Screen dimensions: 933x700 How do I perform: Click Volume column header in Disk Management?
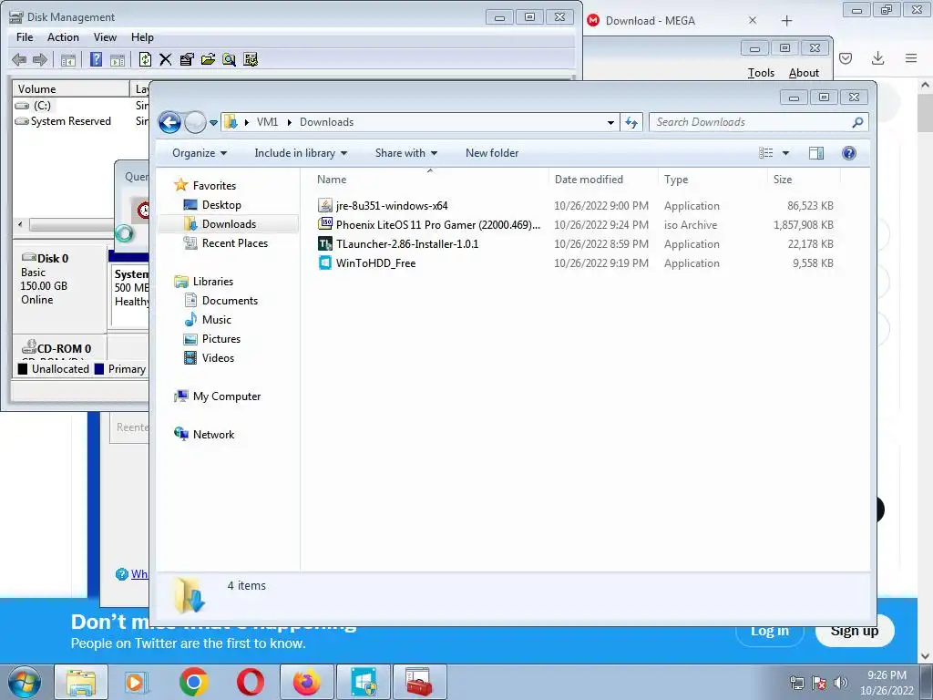click(x=71, y=88)
